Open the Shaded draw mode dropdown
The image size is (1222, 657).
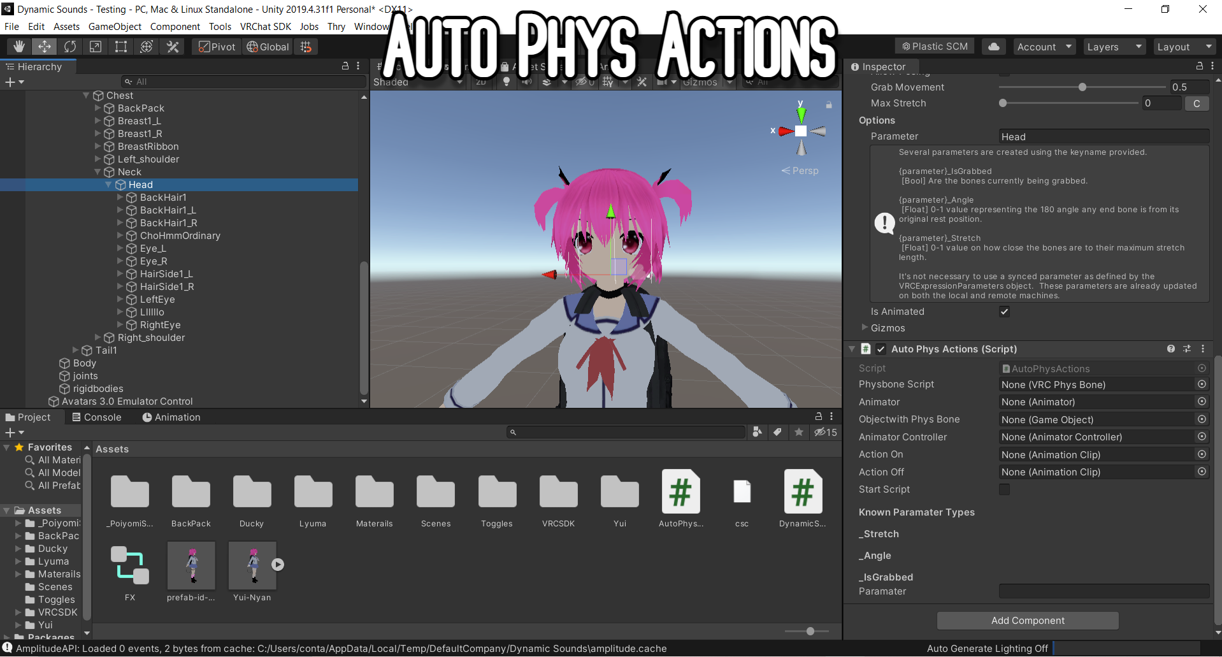click(x=419, y=82)
